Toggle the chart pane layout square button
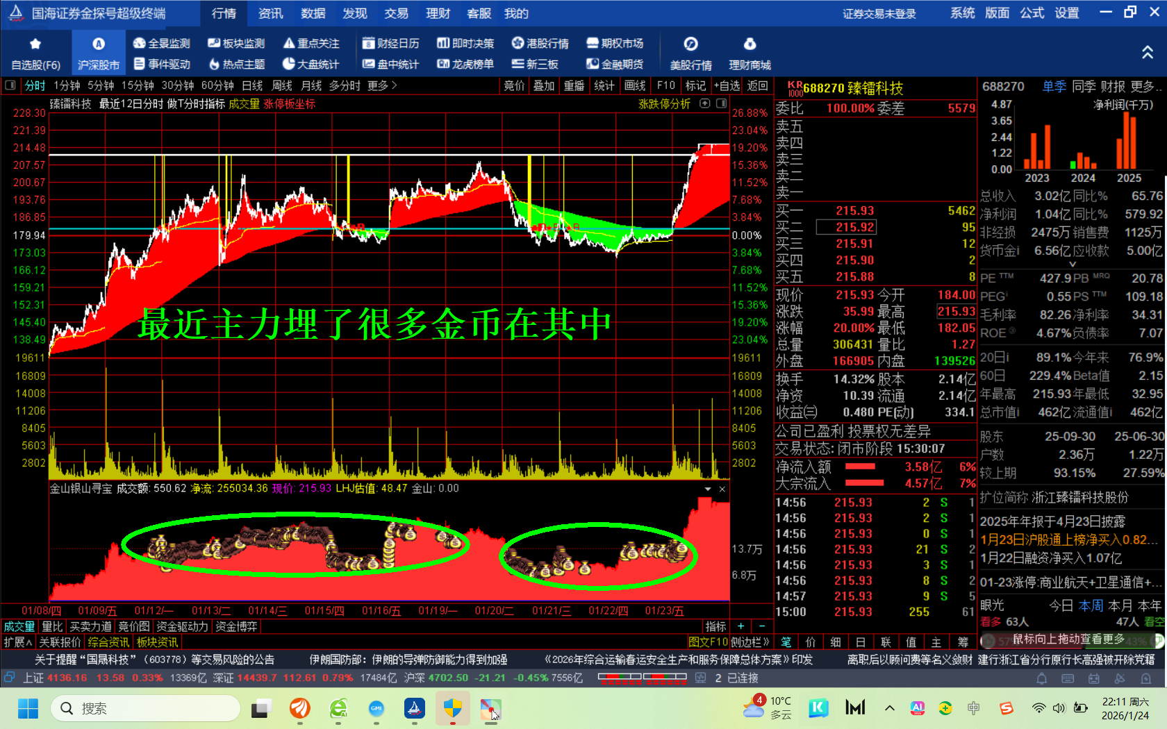Viewport: 1167px width, 729px height. click(x=722, y=103)
